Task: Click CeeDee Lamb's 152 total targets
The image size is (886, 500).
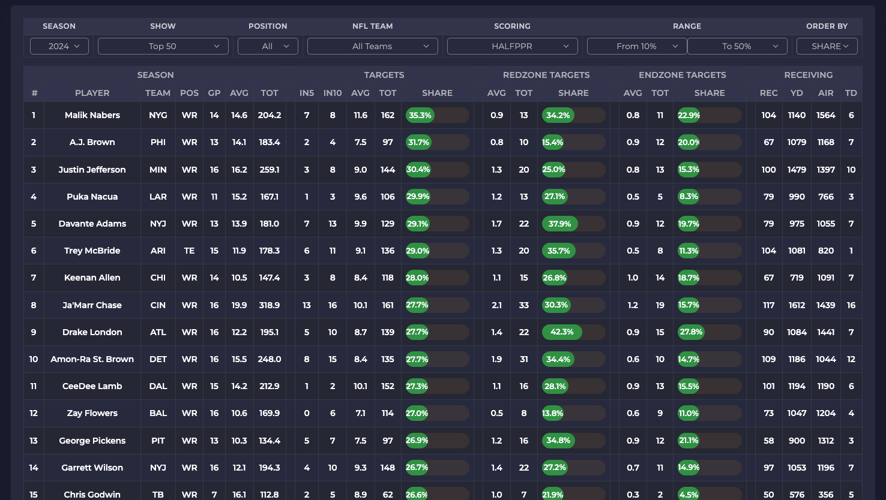Action: coord(388,386)
